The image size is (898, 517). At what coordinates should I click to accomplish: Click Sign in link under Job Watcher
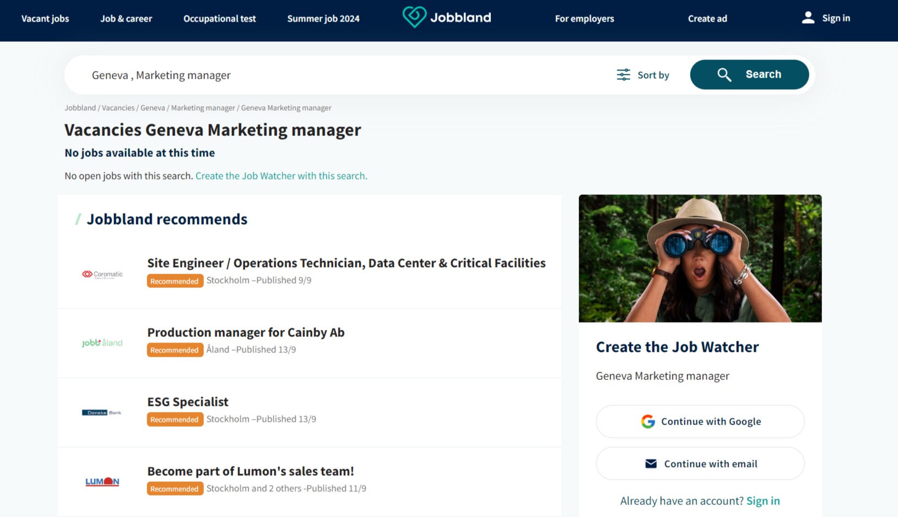[x=763, y=501]
